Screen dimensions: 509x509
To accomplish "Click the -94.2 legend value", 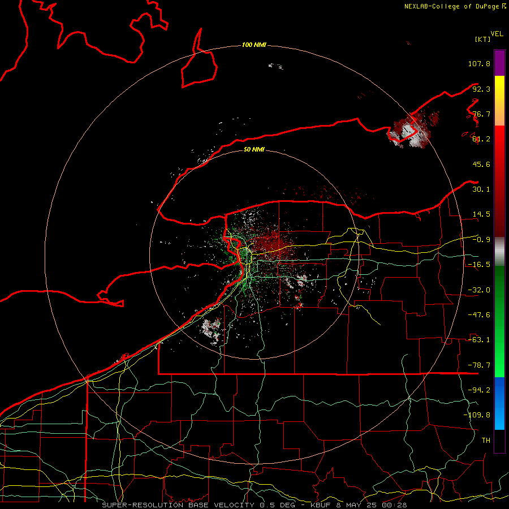I will click(x=479, y=390).
